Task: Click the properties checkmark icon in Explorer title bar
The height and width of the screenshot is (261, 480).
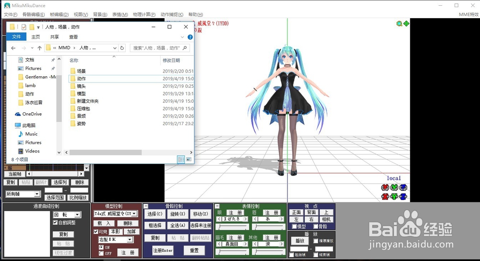Action: coord(24,27)
